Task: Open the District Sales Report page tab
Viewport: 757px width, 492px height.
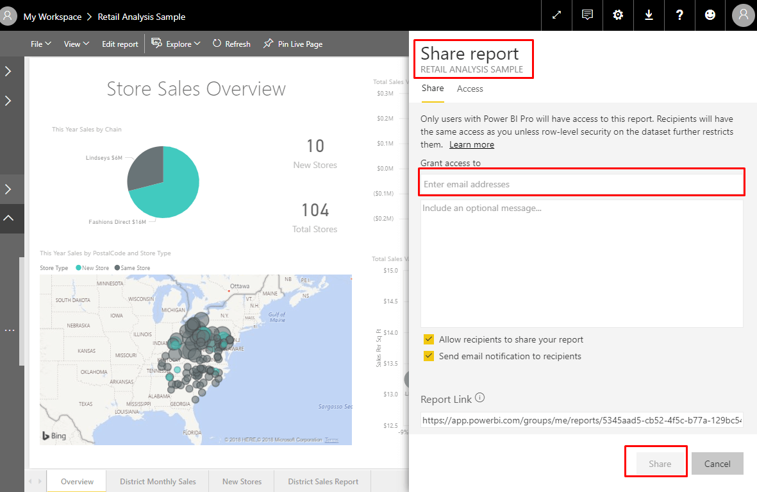Action: click(x=323, y=481)
